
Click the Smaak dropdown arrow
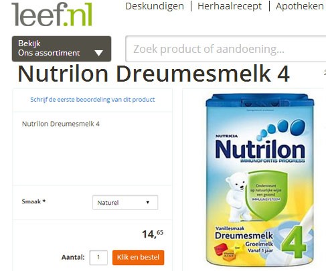(147, 202)
